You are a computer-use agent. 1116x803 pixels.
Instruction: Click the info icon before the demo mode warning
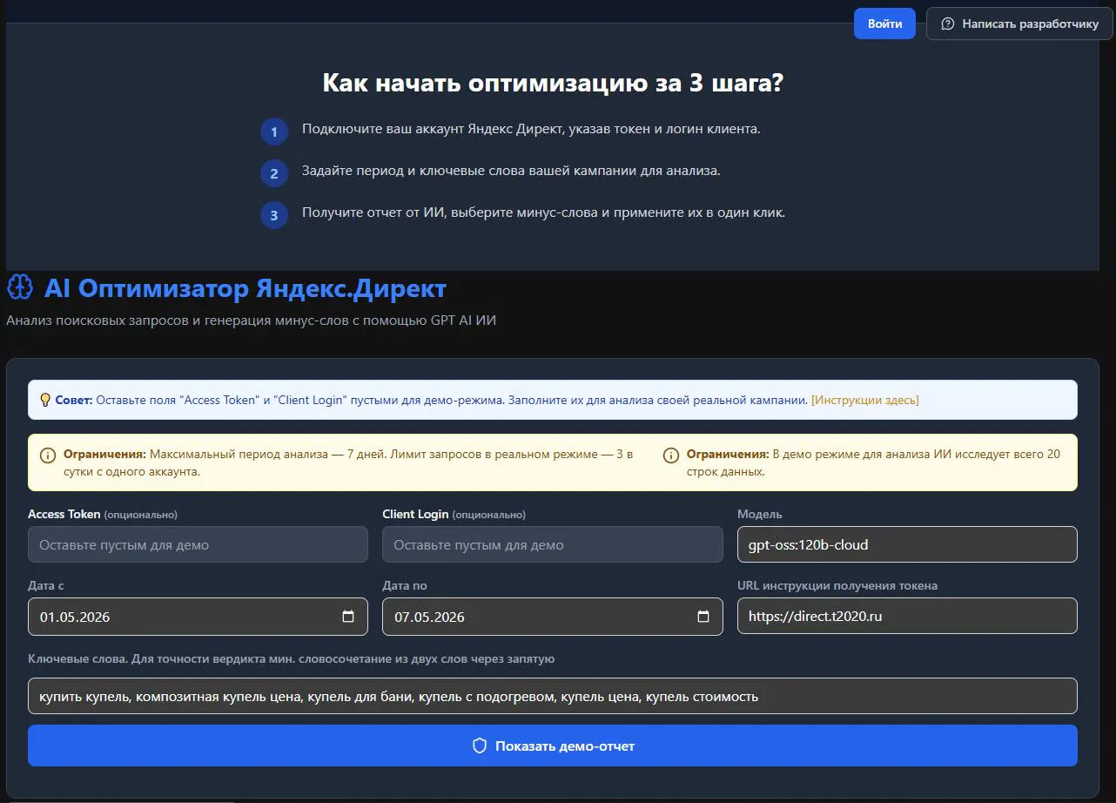coord(670,455)
